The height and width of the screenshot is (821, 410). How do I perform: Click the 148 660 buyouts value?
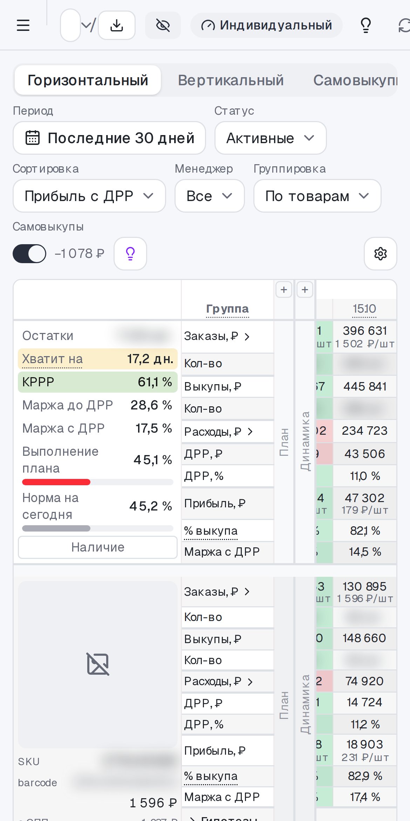pyautogui.click(x=365, y=638)
